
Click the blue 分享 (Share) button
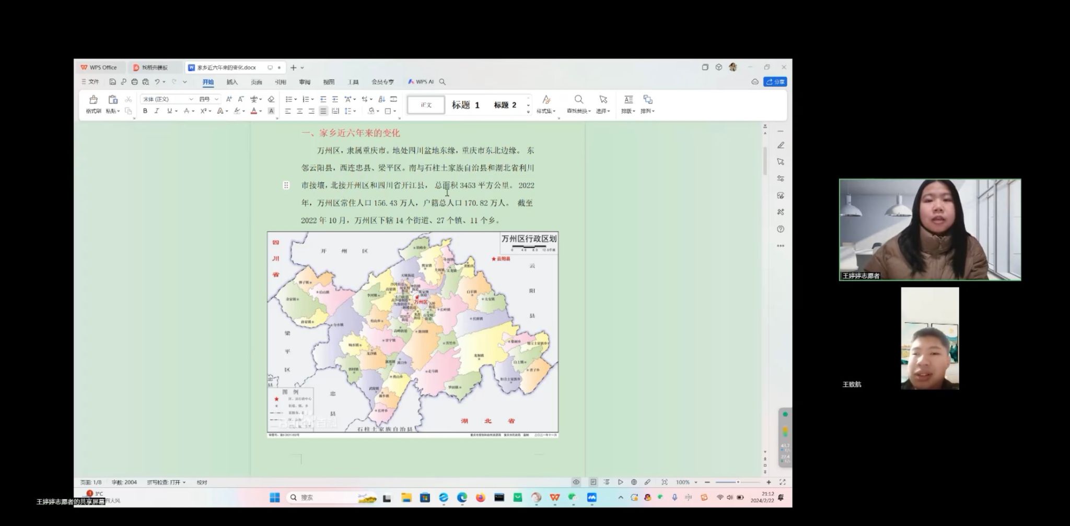click(x=775, y=82)
